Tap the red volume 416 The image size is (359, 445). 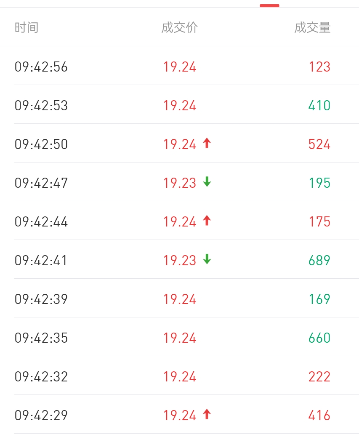[x=319, y=416]
